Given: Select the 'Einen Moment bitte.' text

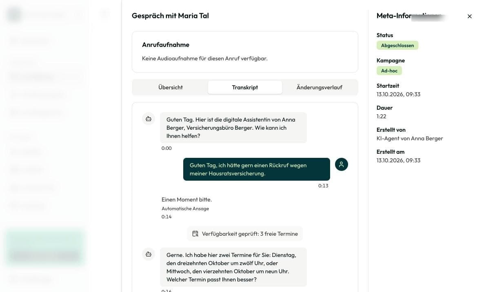Looking at the screenshot, I should click(186, 199).
